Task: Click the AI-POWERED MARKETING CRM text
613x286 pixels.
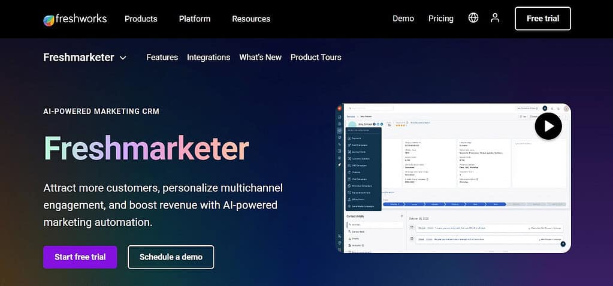Action: 101,112
